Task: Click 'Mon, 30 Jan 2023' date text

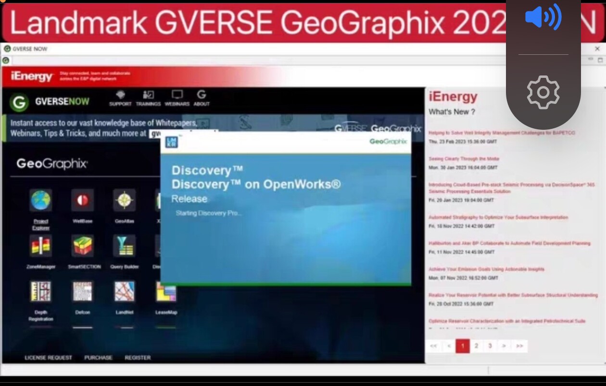Action: pos(463,168)
